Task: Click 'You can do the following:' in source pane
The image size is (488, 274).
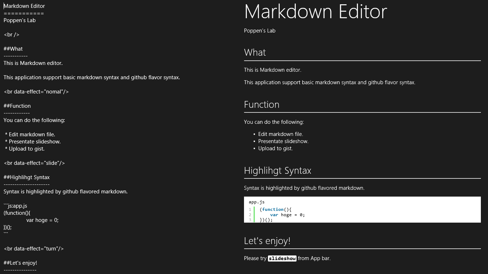Action: click(34, 120)
